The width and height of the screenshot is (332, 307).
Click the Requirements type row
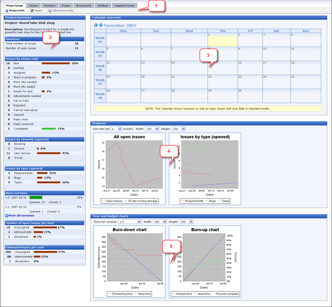click(x=44, y=173)
